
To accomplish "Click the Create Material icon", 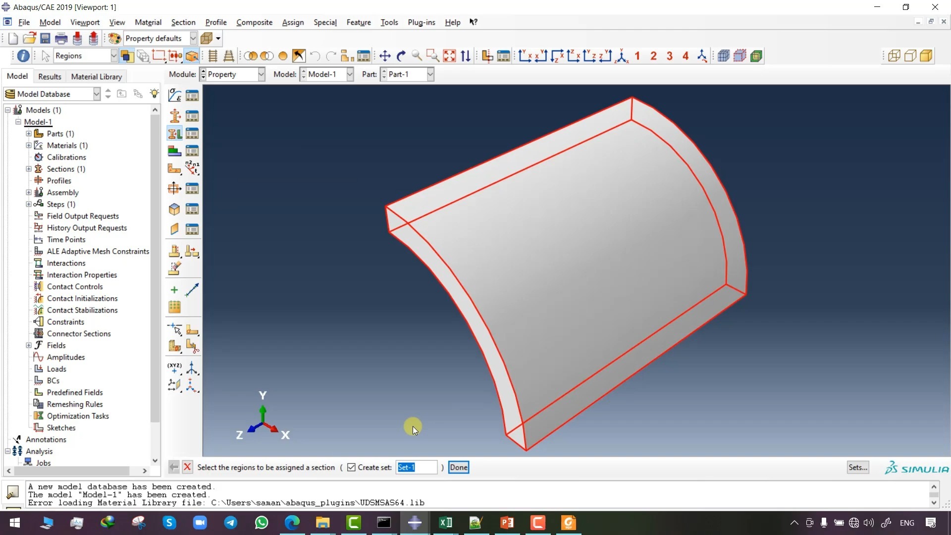I will tap(174, 95).
